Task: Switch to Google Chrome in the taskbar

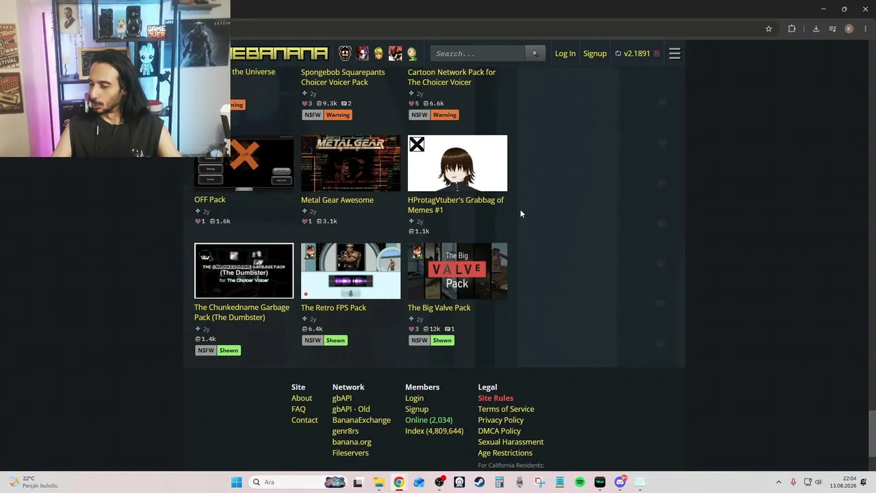Action: click(399, 482)
